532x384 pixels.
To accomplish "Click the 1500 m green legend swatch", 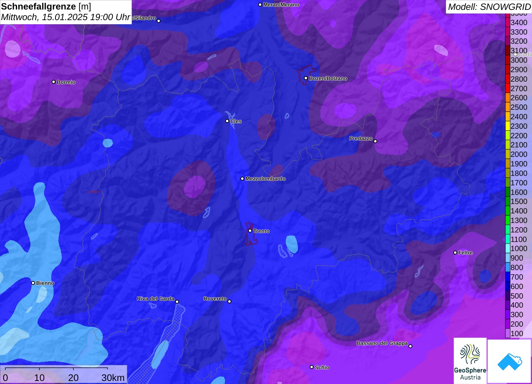I will tap(508, 201).
